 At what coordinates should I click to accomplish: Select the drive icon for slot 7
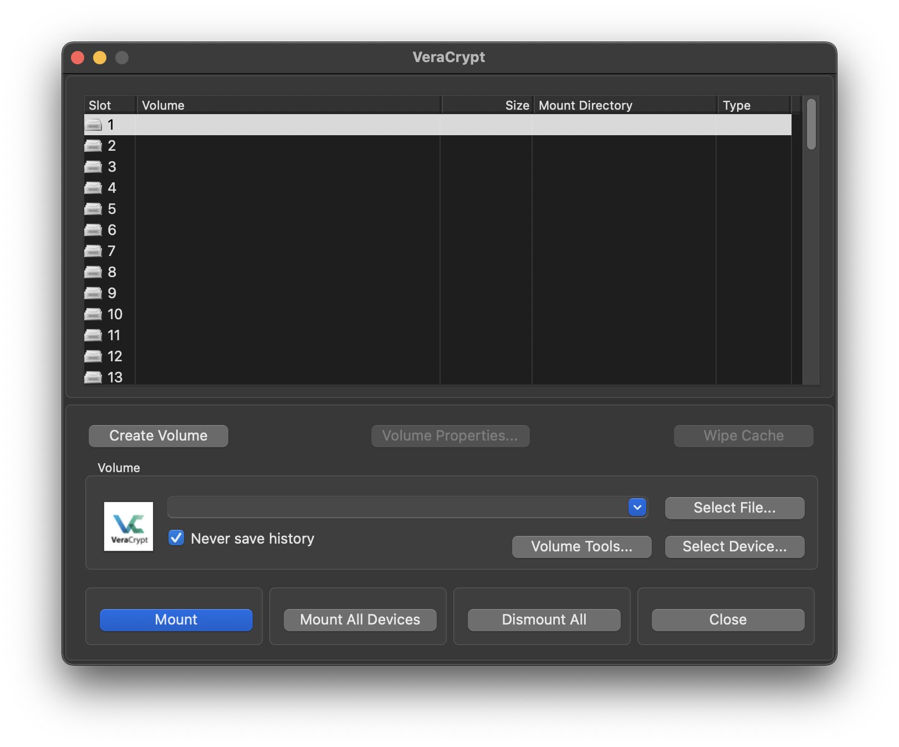pyautogui.click(x=93, y=252)
